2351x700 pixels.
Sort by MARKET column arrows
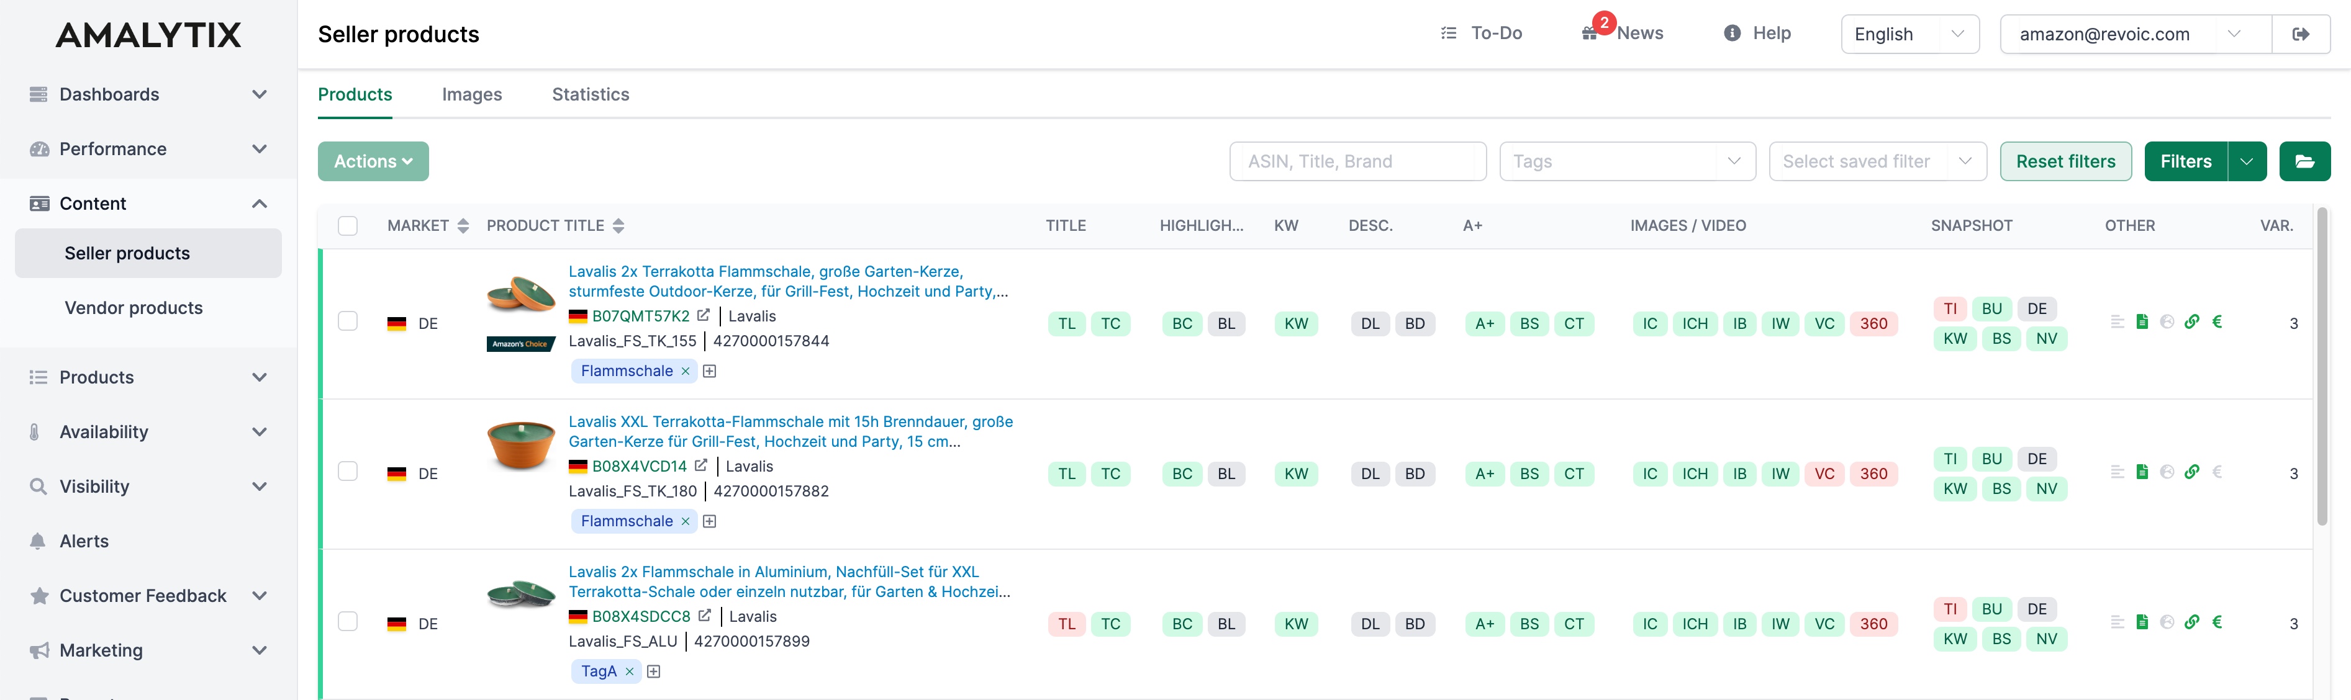(x=463, y=225)
